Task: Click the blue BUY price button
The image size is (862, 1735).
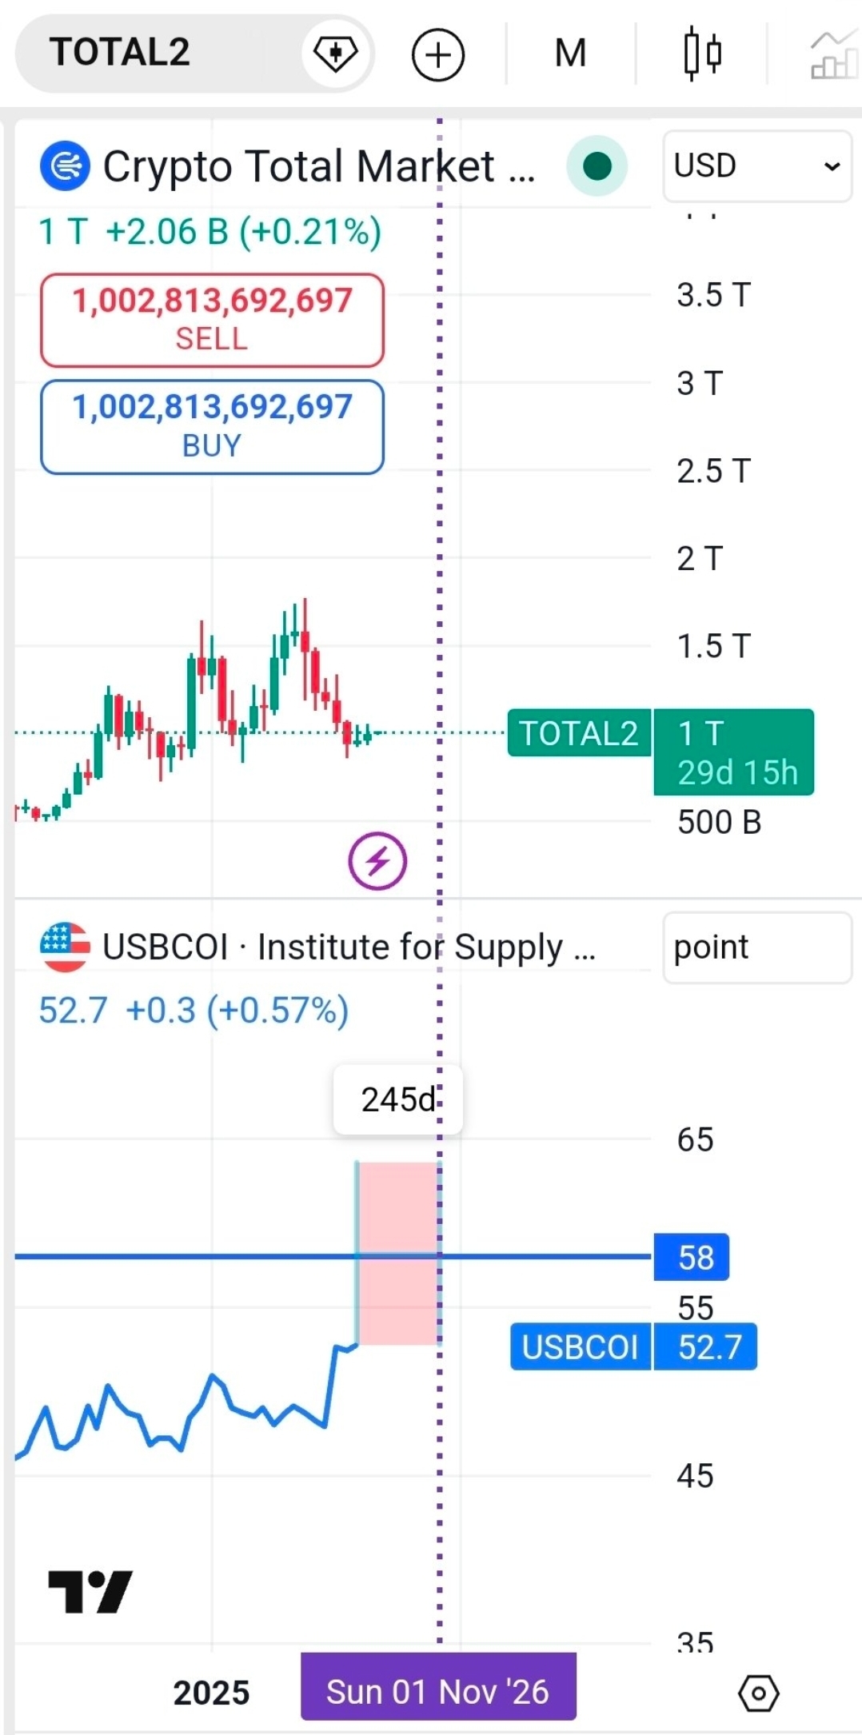Action: 212,426
